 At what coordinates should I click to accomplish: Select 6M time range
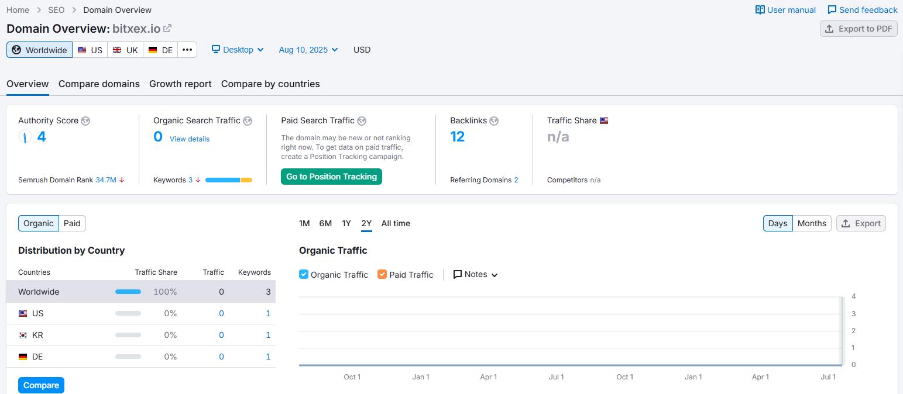click(325, 223)
